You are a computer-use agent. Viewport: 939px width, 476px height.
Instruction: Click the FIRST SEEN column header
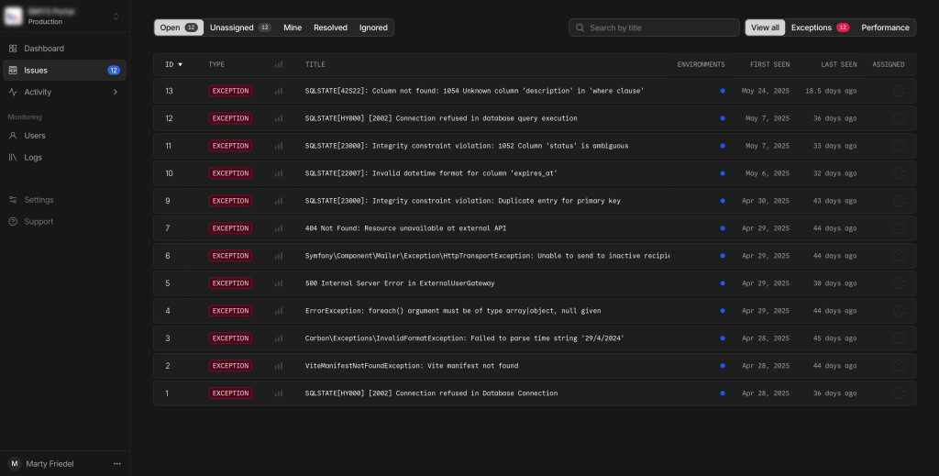[769, 65]
